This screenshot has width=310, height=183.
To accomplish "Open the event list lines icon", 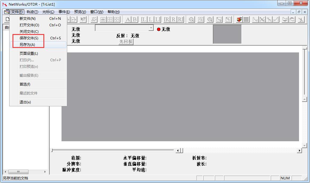I will tap(246, 20).
